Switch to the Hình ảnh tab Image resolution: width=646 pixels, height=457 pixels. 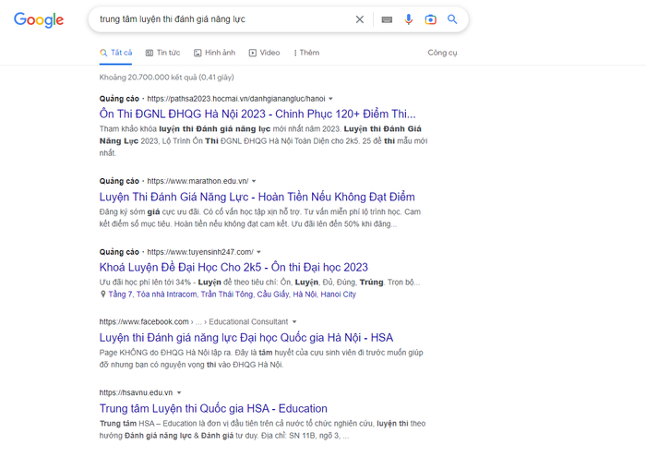[x=214, y=53]
